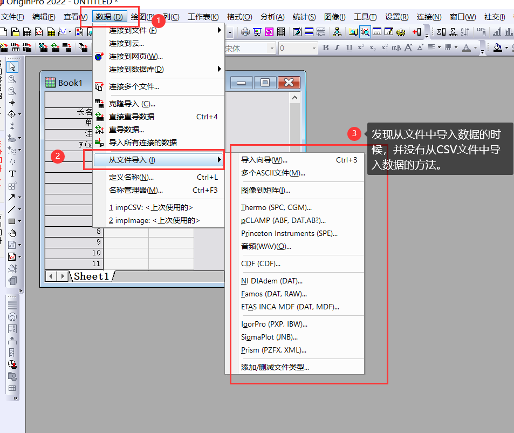
Task: Select the Rectangle shape tool
Action: click(x=12, y=221)
